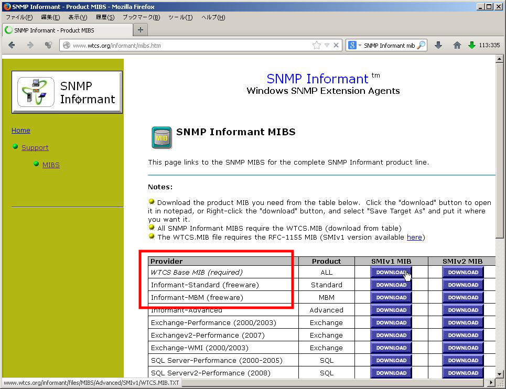Click the 'Provider' column header
The image size is (506, 389).
click(x=223, y=261)
